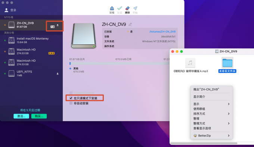
Task: Eject UEFI_NTFS using its sidebar eject icon
Action: tap(58, 74)
